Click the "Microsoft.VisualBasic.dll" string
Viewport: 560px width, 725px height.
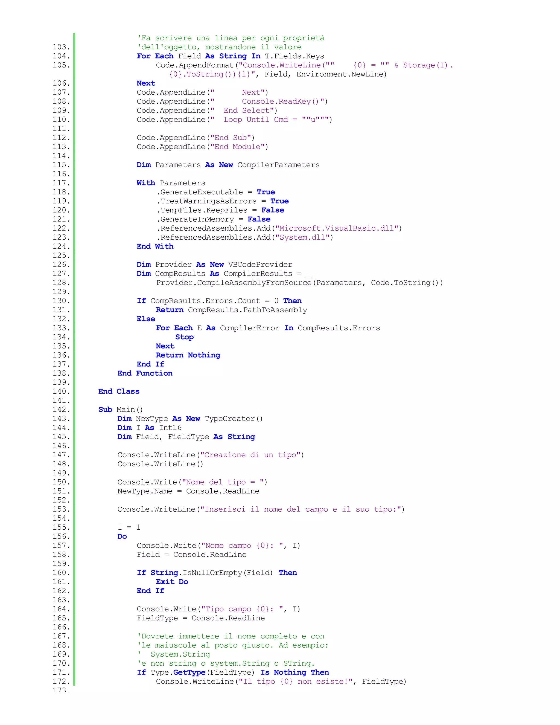coord(336,228)
